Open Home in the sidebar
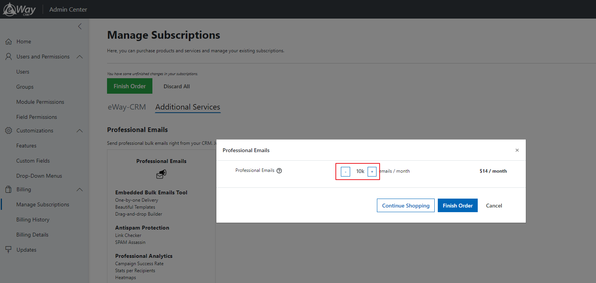The width and height of the screenshot is (596, 283). [24, 41]
